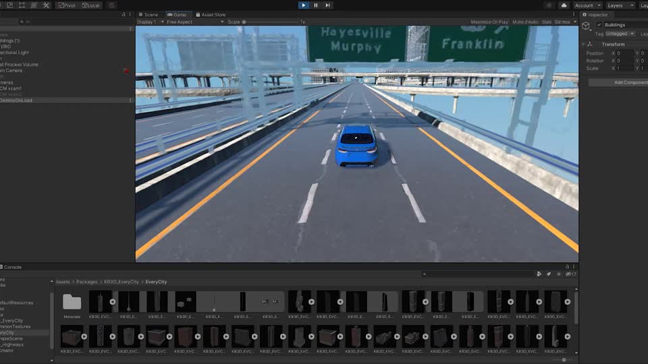Open the Free Aspect dropdown
Image resolution: width=648 pixels, height=364 pixels.
195,22
